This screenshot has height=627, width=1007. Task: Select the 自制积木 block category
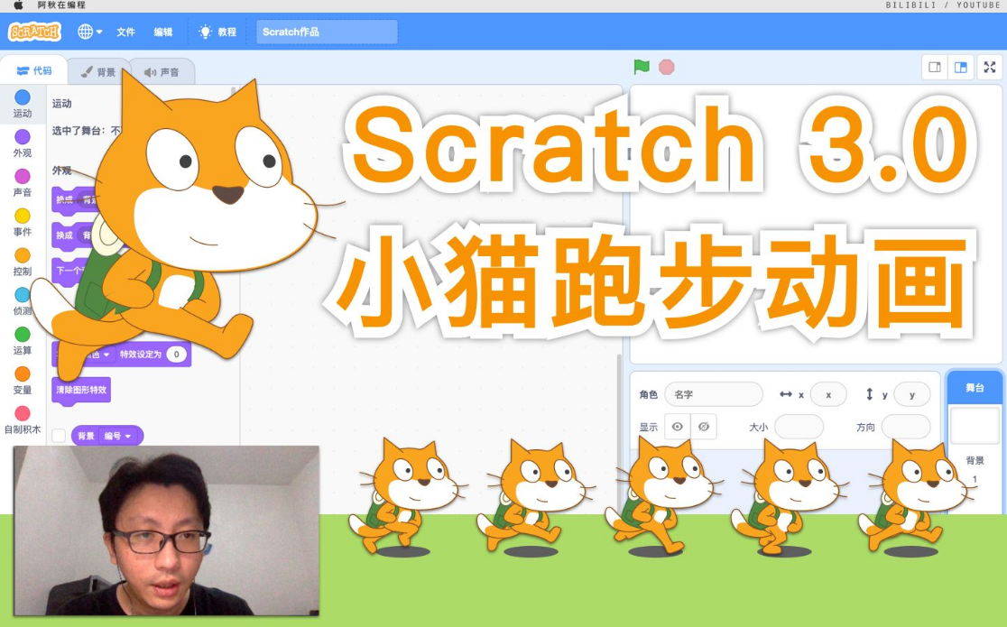[23, 420]
